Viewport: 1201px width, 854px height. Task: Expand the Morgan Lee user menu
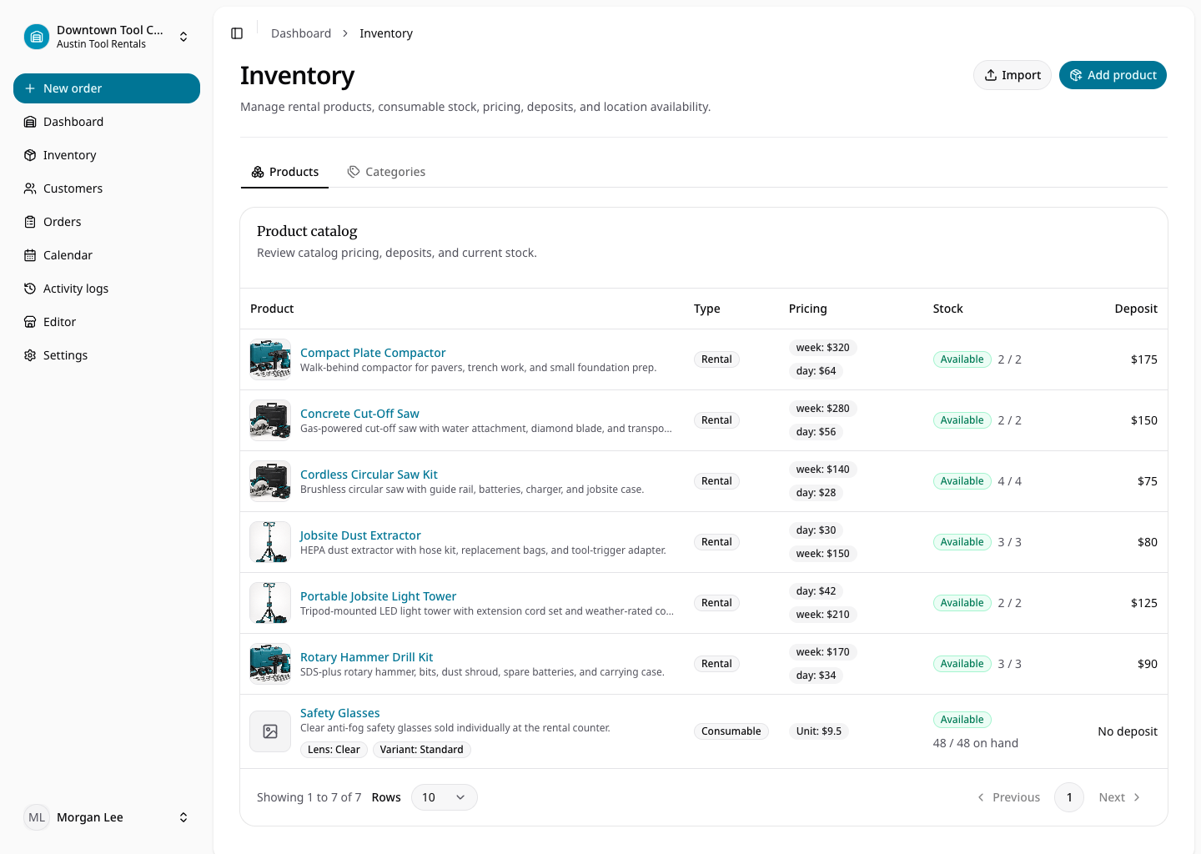click(183, 817)
